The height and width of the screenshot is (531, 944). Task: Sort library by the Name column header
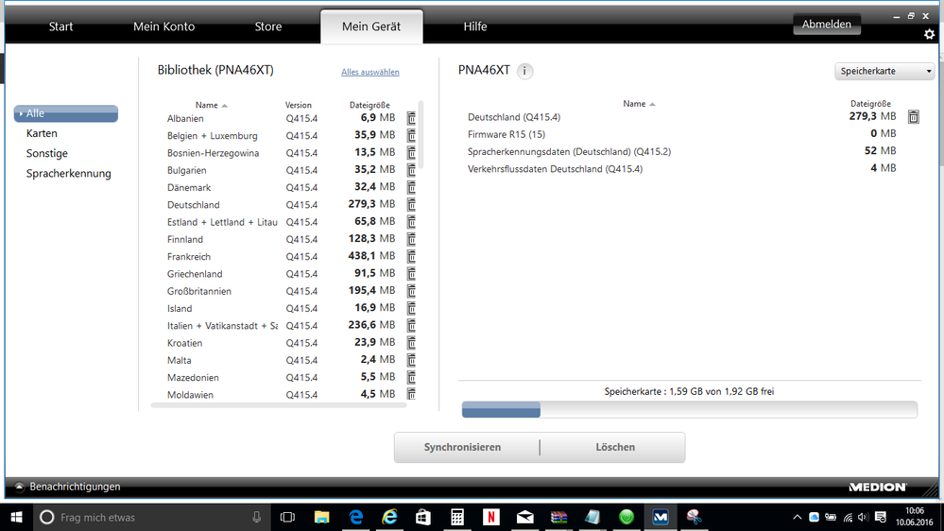coord(207,105)
